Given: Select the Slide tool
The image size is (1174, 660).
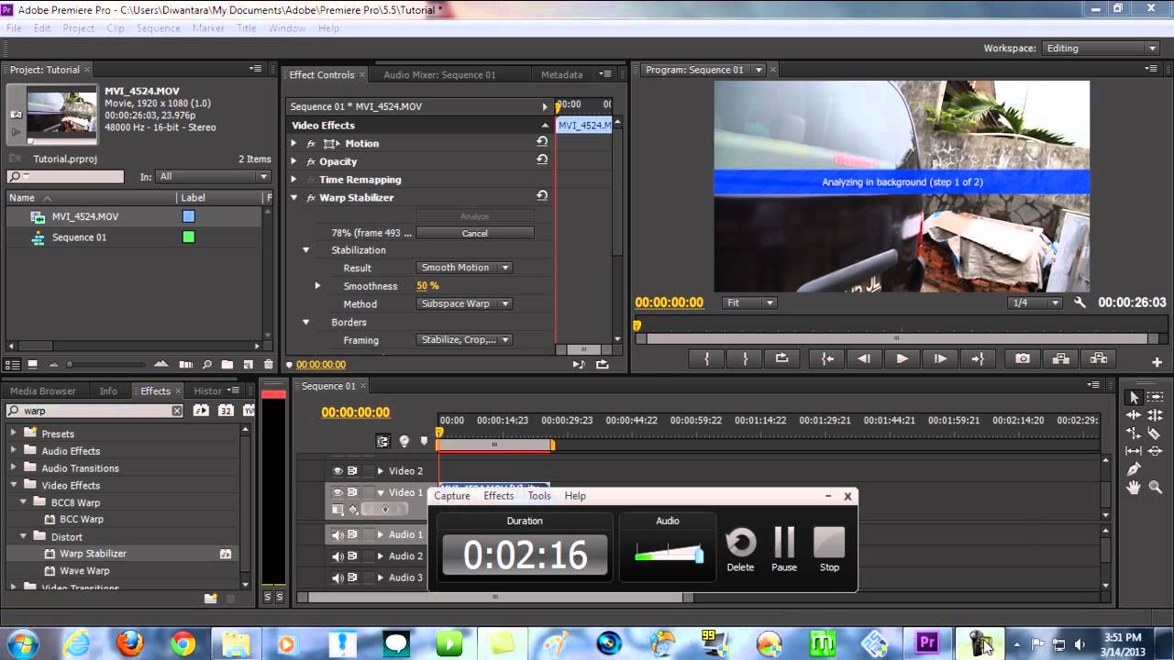Looking at the screenshot, I should click(1155, 451).
